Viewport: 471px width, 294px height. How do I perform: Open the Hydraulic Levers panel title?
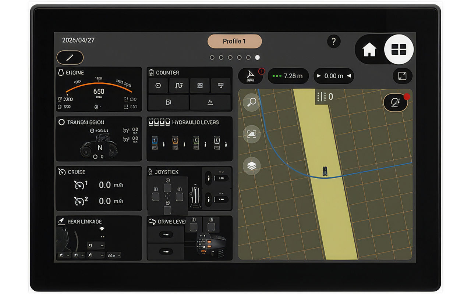tap(195, 122)
